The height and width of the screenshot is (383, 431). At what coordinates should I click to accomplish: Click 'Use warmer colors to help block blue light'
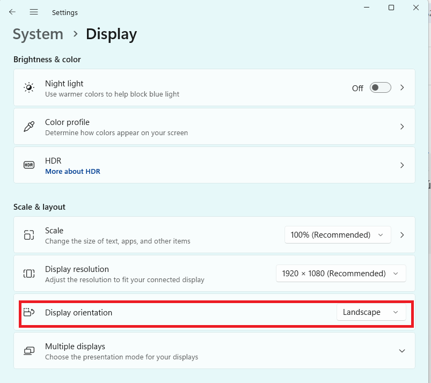coord(112,94)
